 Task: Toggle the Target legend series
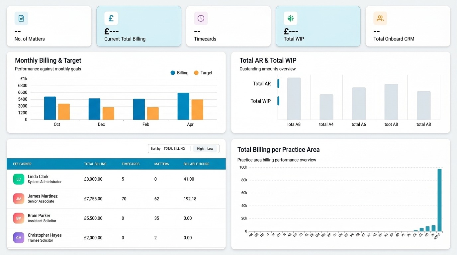(203, 73)
